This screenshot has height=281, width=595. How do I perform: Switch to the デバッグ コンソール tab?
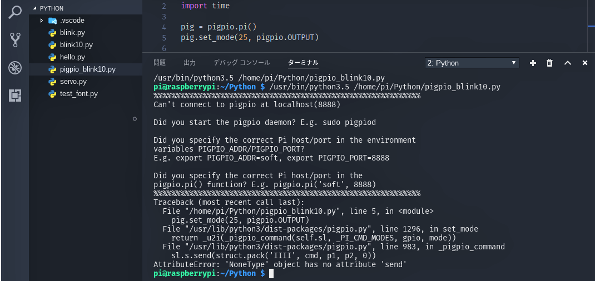242,63
